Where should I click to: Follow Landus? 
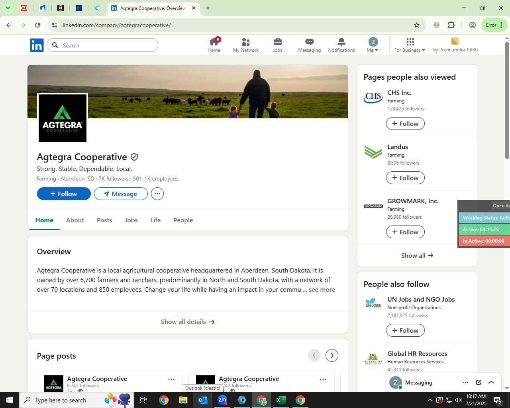[x=405, y=178]
